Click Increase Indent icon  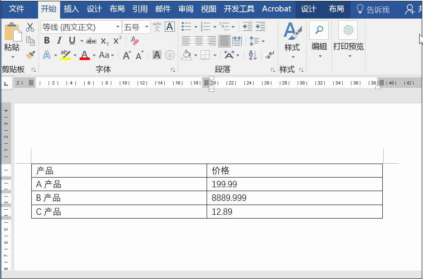[x=260, y=27]
